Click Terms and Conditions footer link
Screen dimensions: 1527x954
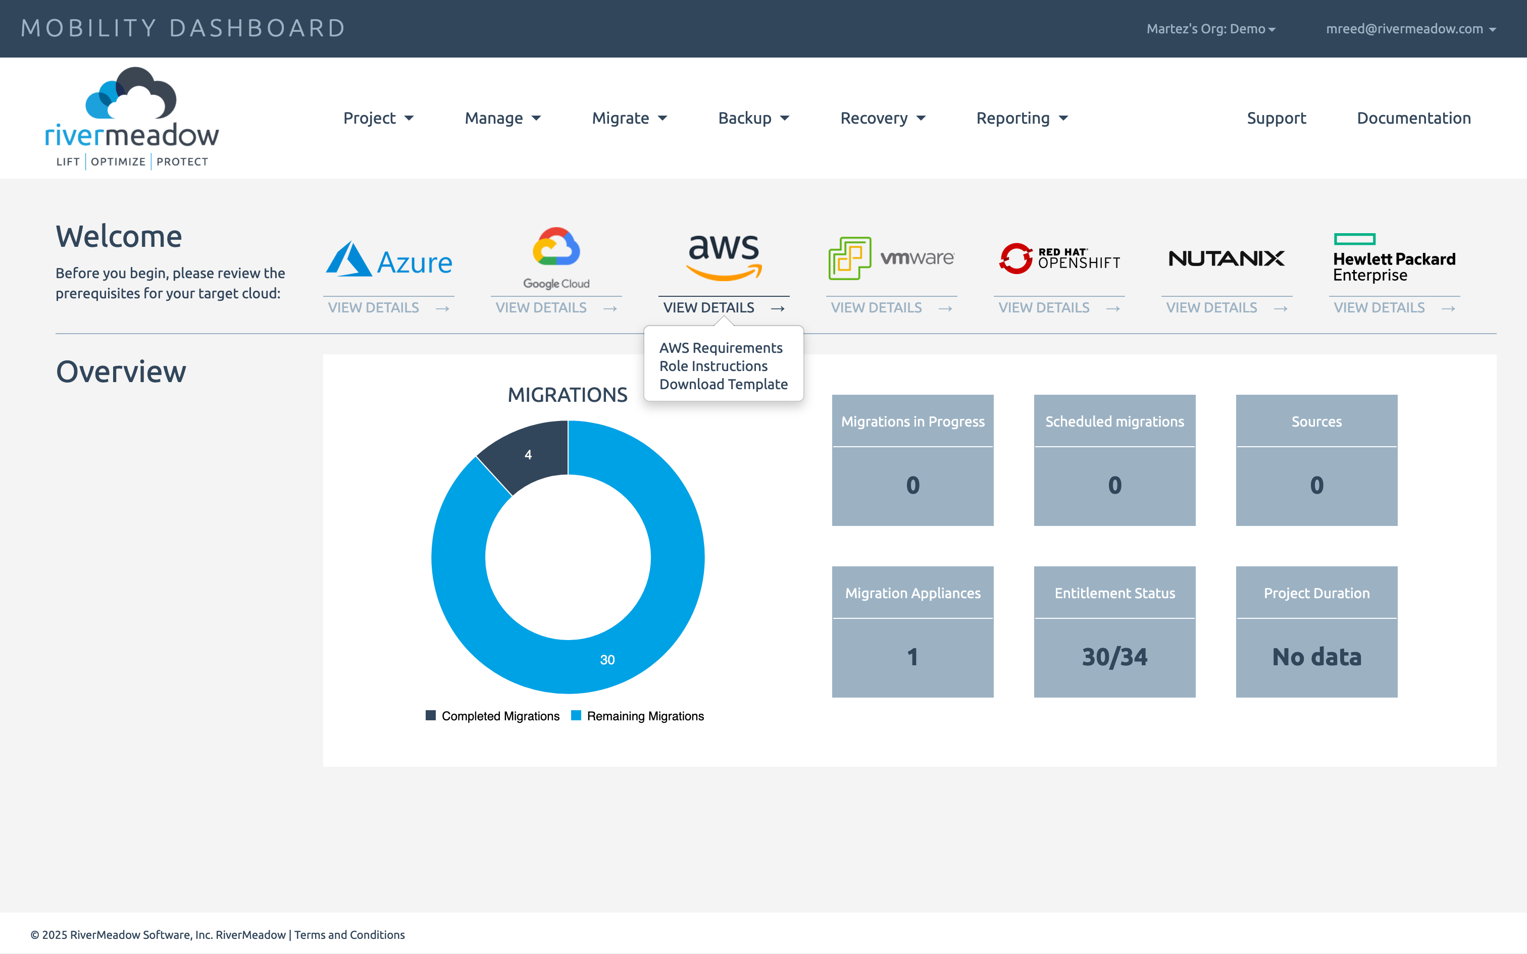point(349,934)
